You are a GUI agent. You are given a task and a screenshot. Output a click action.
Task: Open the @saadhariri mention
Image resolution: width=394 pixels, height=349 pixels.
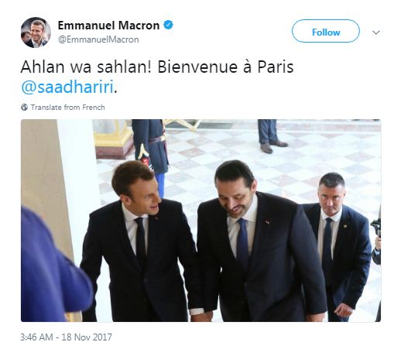(67, 87)
